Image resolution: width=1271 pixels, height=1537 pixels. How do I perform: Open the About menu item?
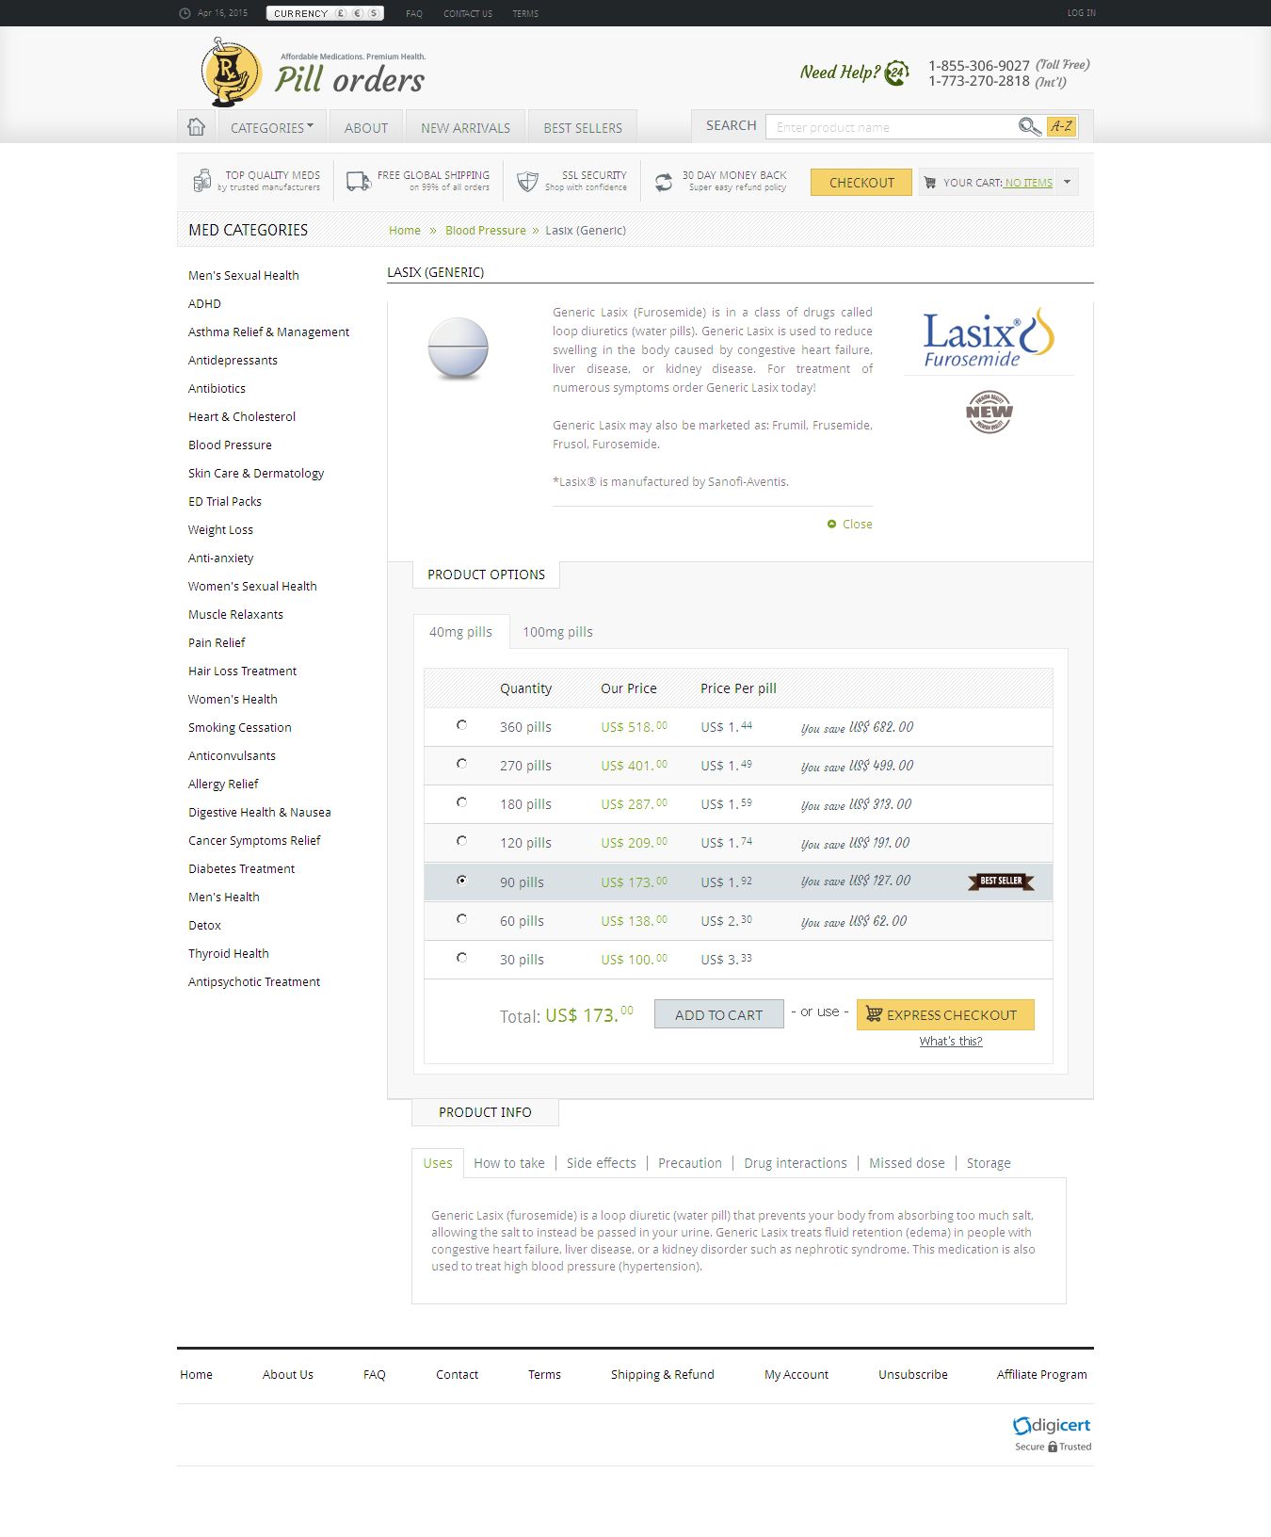coord(366,127)
